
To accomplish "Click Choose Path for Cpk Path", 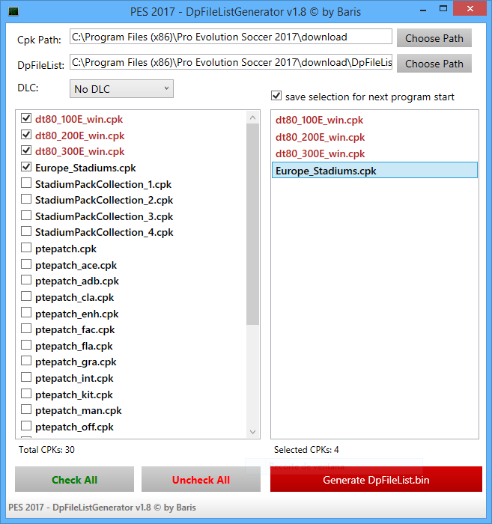I will pyautogui.click(x=434, y=38).
